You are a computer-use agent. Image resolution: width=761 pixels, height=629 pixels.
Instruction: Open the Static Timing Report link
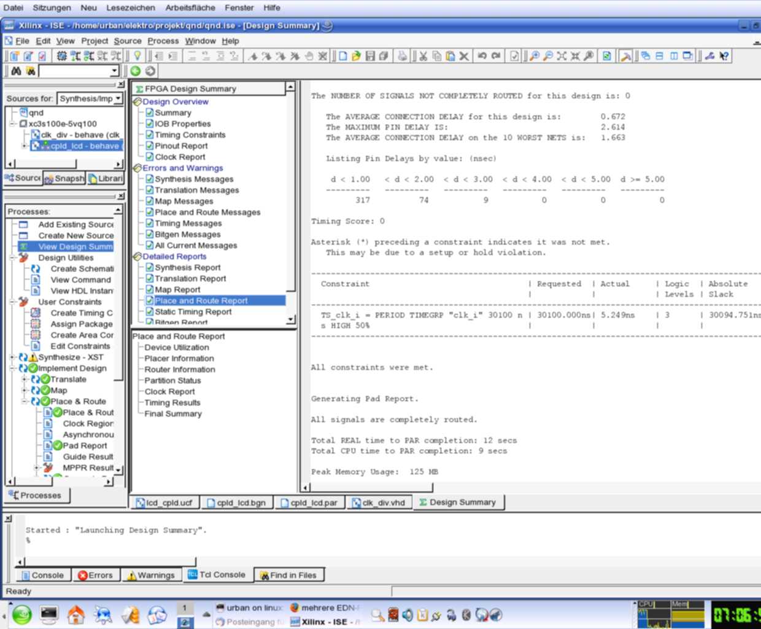pos(193,311)
